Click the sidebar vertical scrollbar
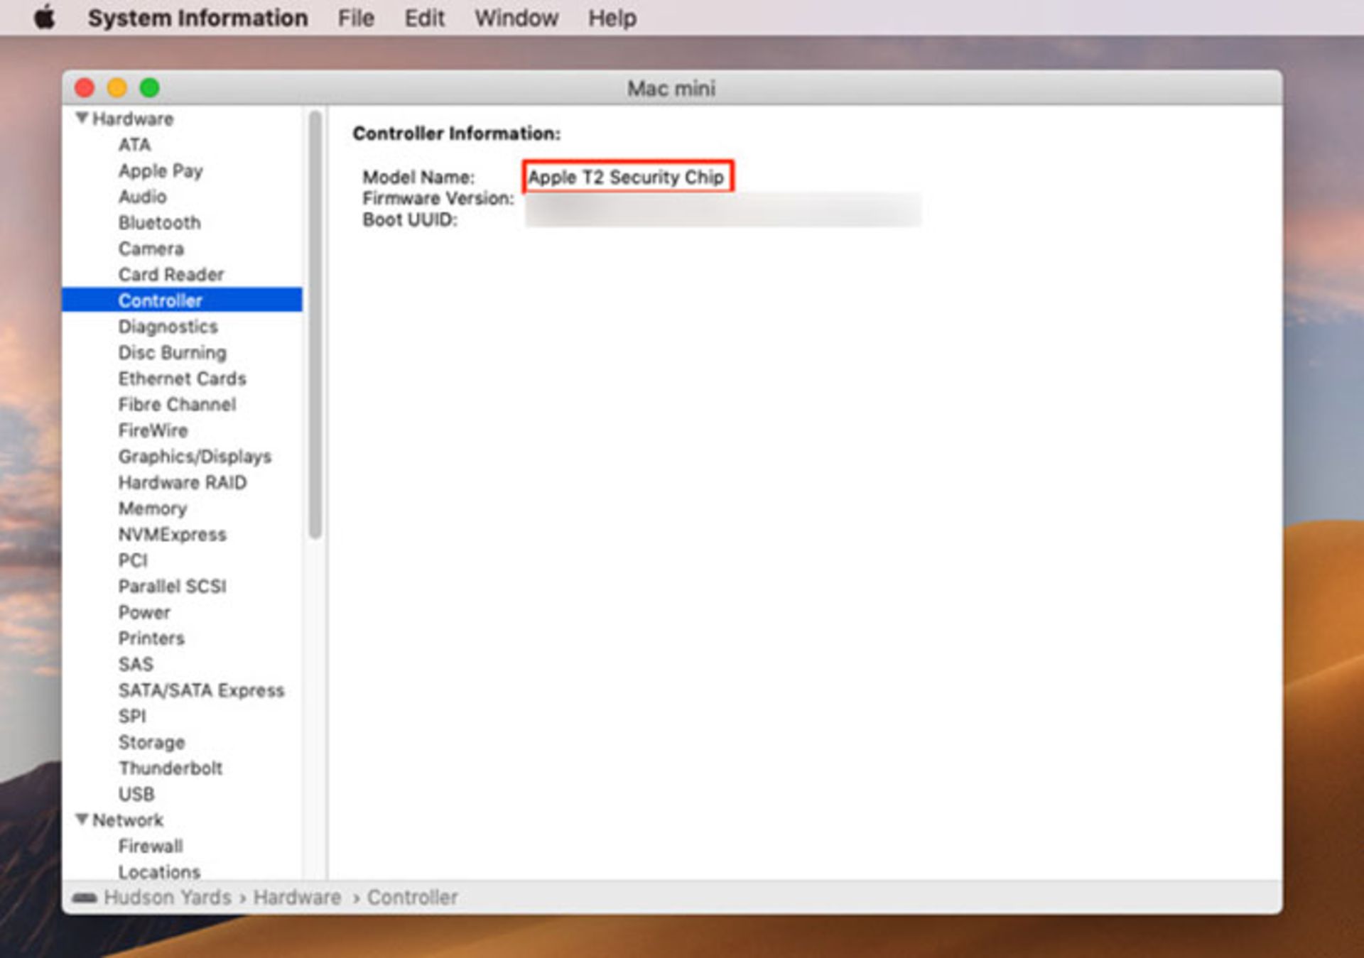This screenshot has width=1364, height=958. [x=315, y=324]
